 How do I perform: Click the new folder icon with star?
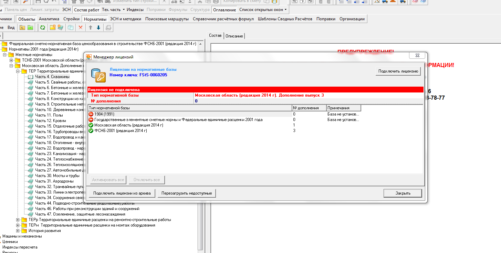(52, 27)
